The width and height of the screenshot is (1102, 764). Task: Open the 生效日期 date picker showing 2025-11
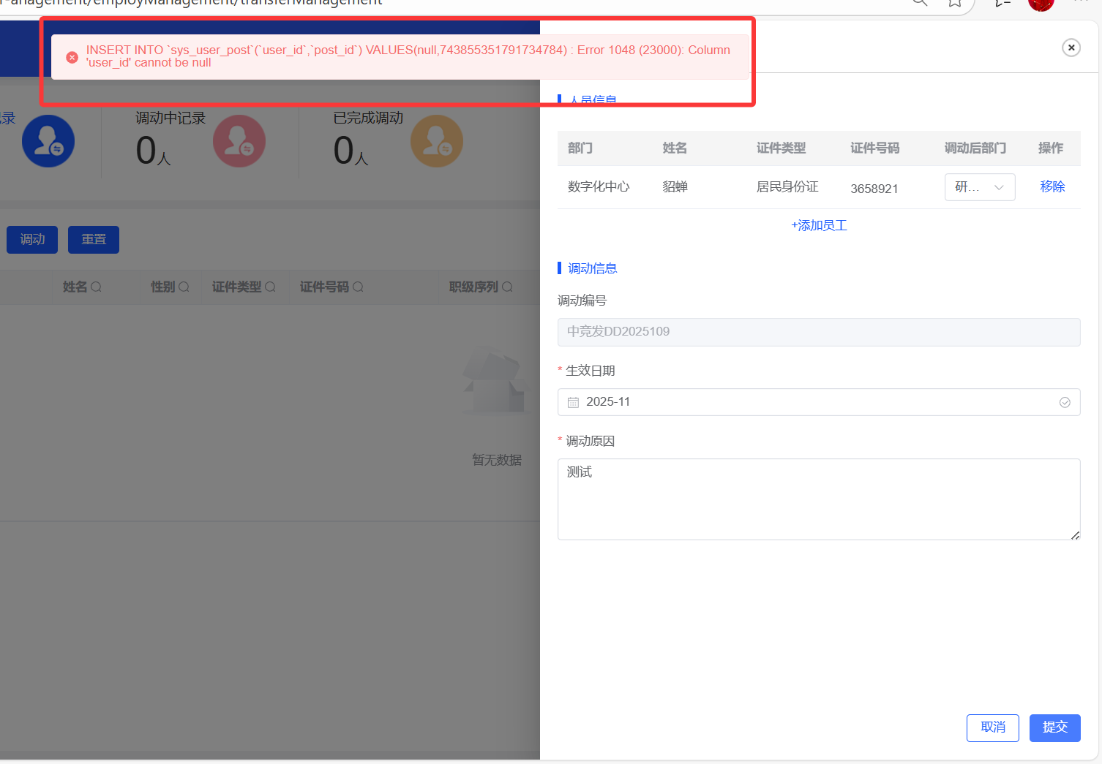pyautogui.click(x=819, y=402)
